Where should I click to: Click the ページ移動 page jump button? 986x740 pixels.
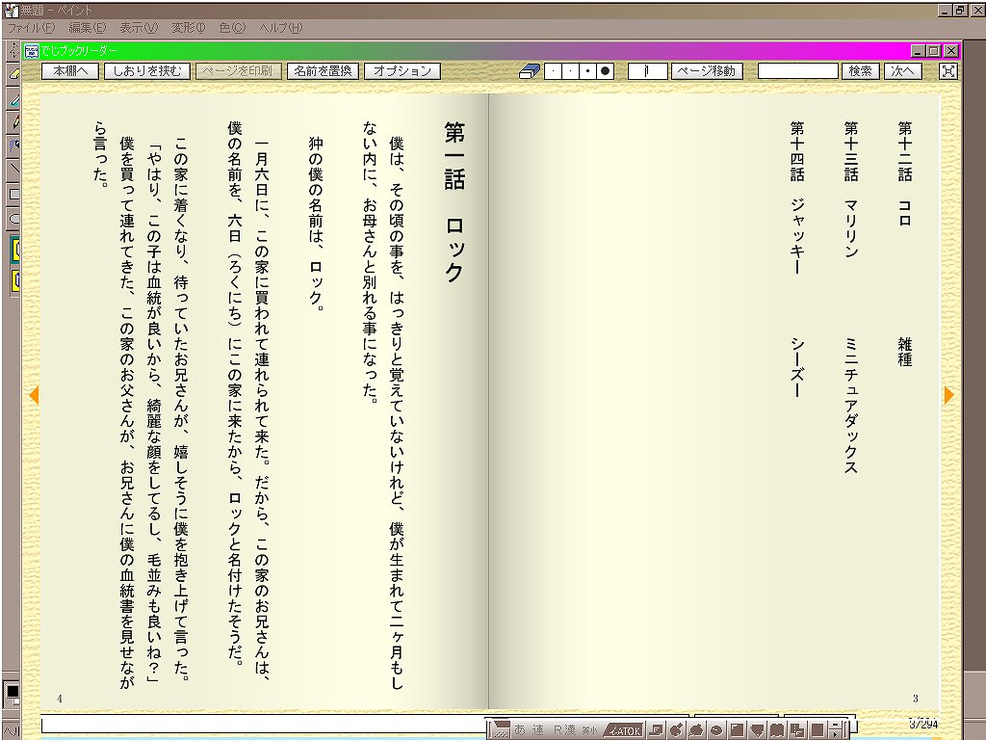[x=707, y=71]
